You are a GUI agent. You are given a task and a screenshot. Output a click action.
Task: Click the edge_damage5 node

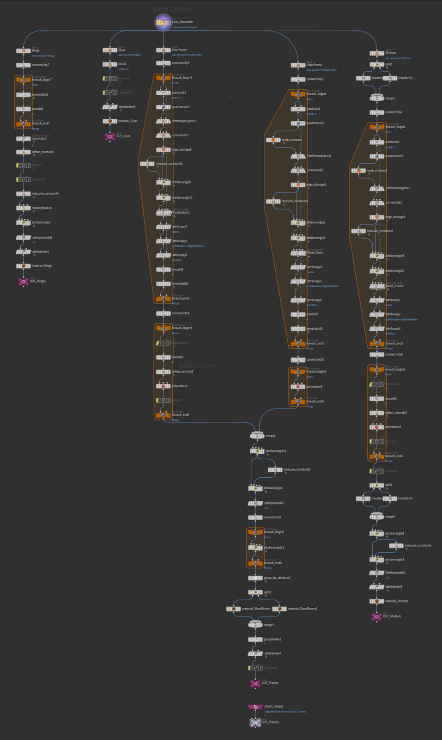[163, 150]
